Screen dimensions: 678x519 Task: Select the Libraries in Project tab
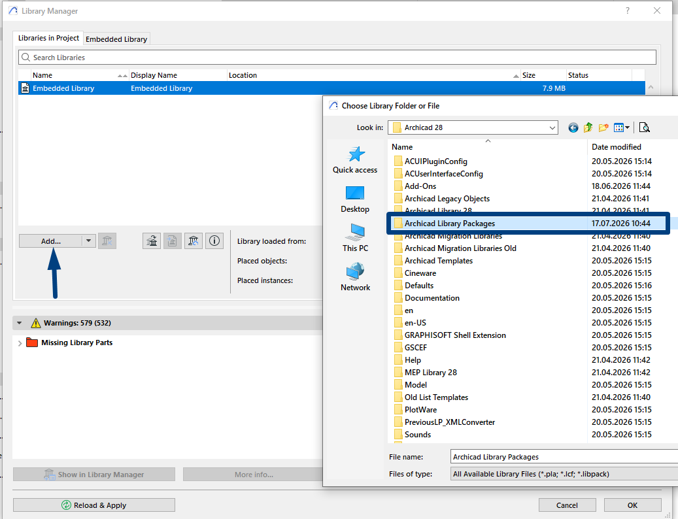click(48, 38)
